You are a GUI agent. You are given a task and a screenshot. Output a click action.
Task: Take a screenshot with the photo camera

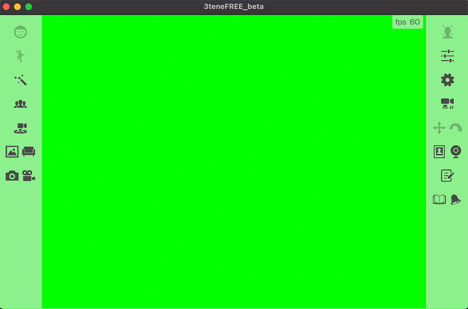coord(12,176)
